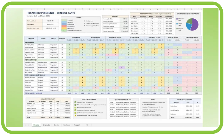Click the yellow warning triangle icon
The width and height of the screenshot is (224, 134).
pyautogui.click(x=75, y=116)
